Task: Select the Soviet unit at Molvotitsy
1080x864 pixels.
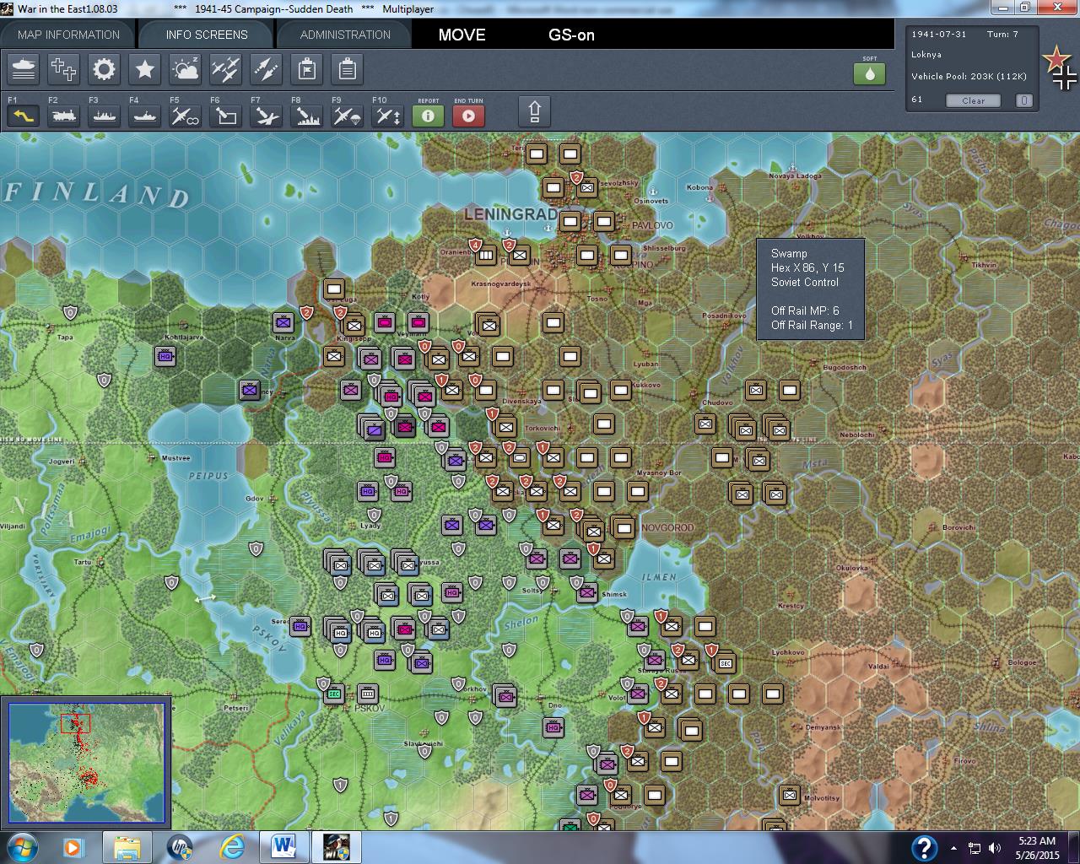Action: tap(790, 795)
